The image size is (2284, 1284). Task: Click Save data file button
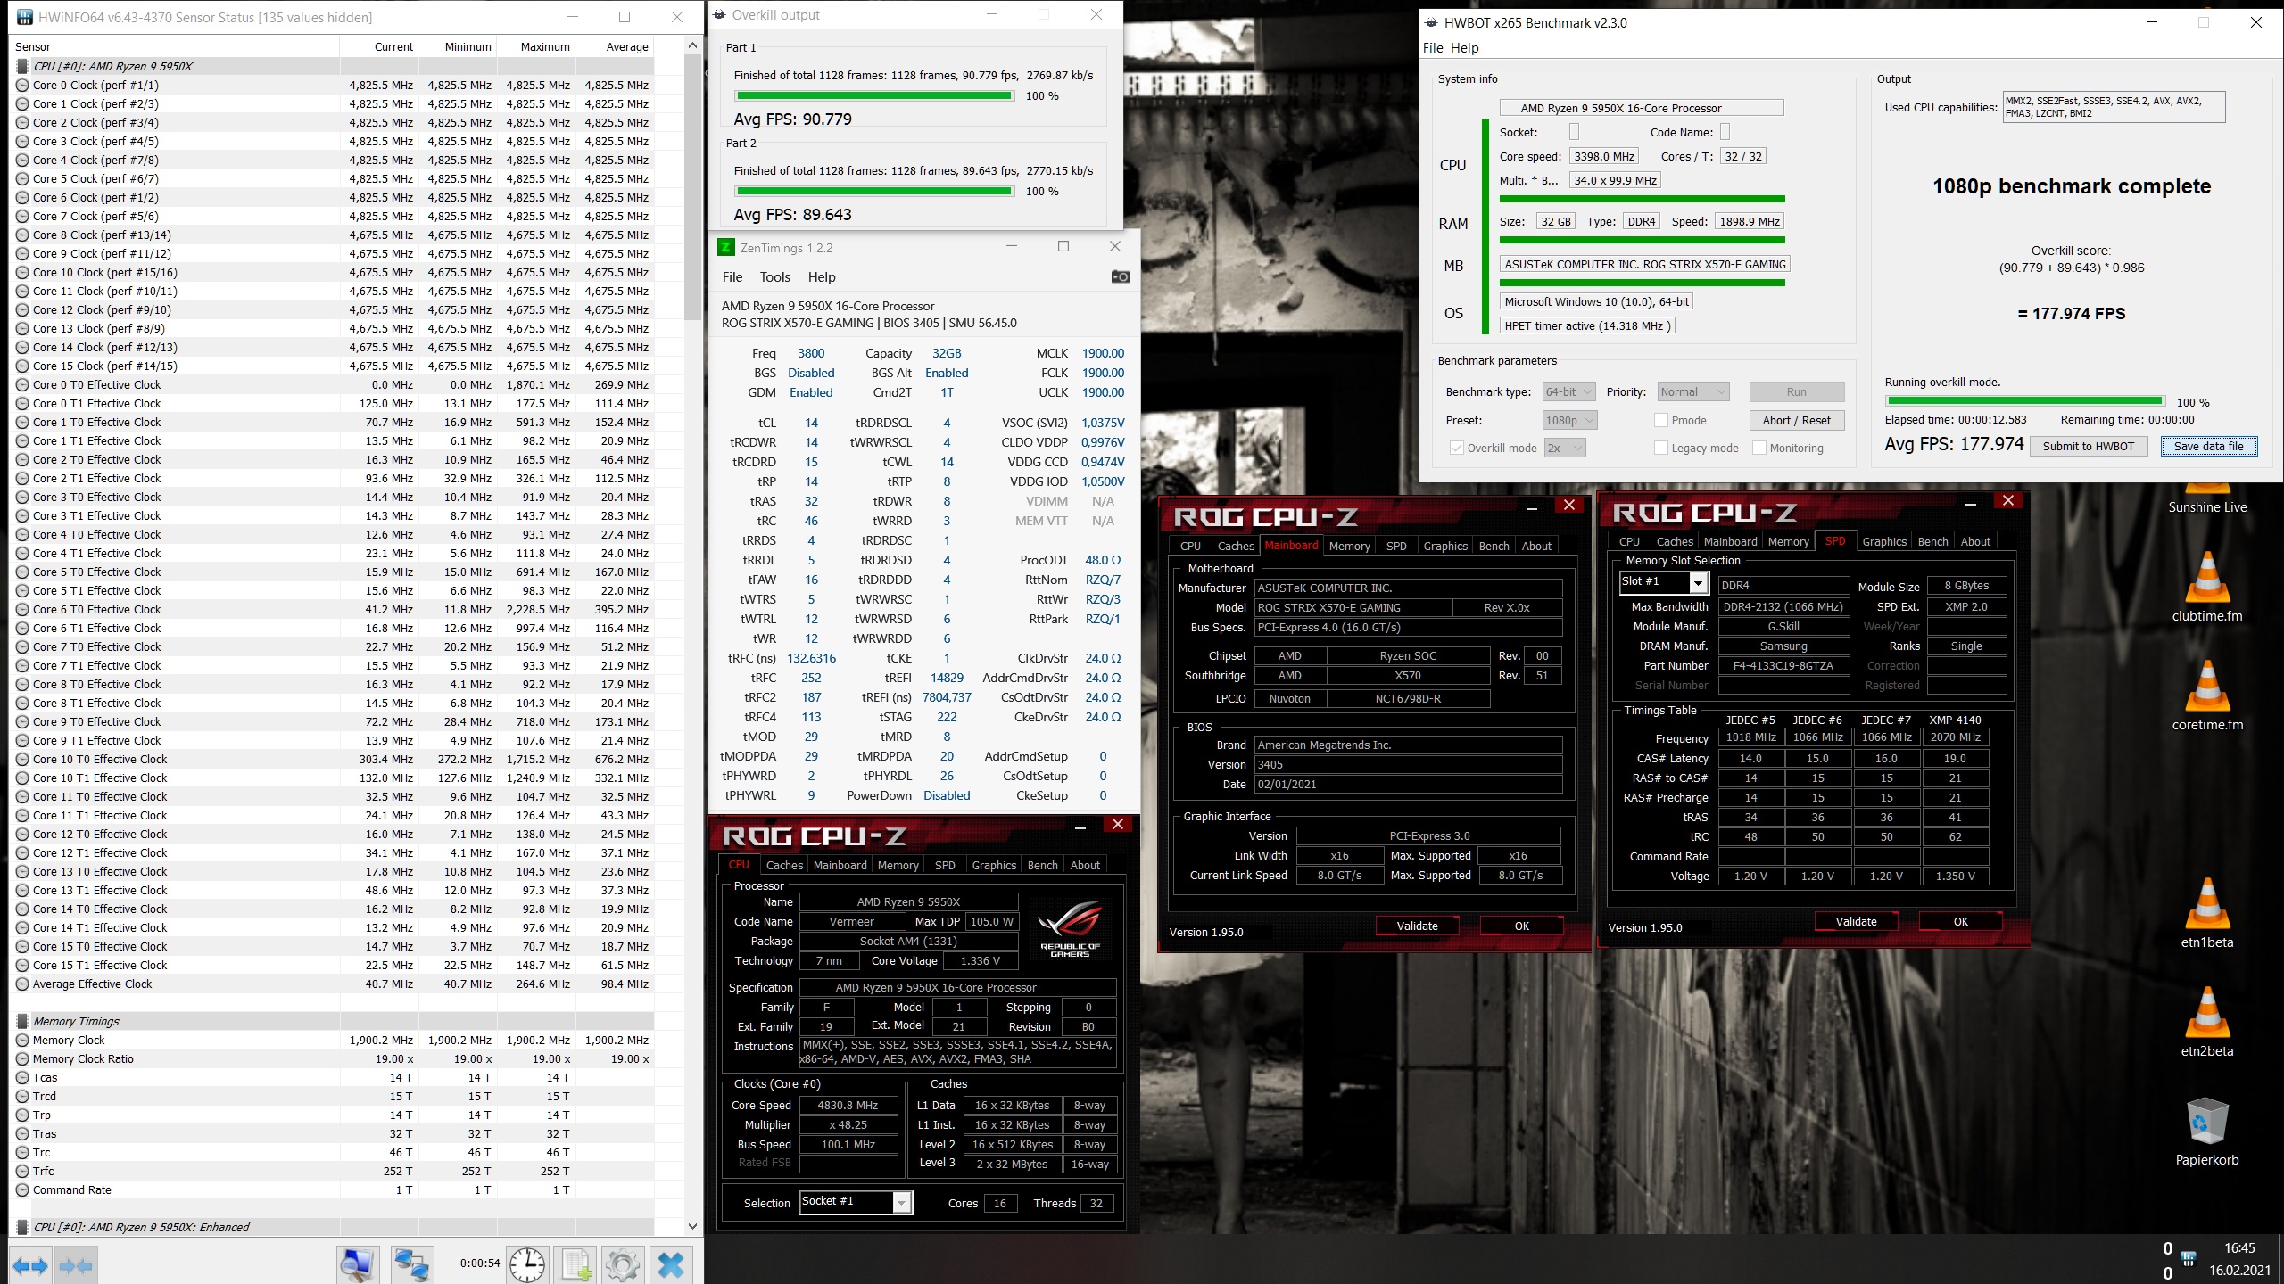(2208, 447)
